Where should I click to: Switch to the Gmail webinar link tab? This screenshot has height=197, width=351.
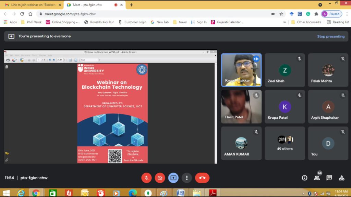[x=33, y=5]
